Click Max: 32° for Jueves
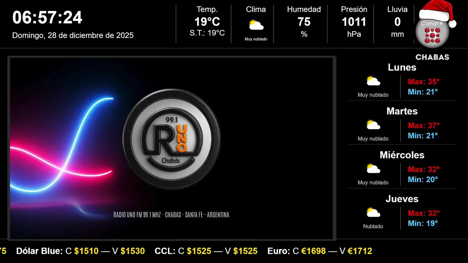 click(x=424, y=213)
